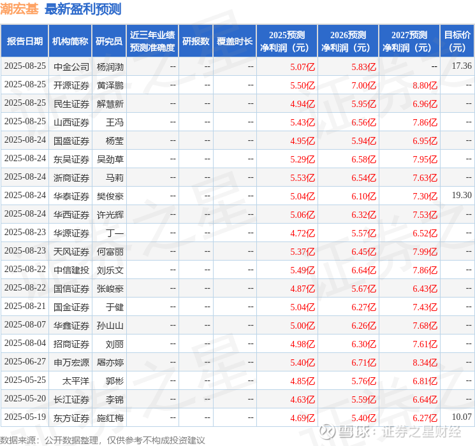Select the 东吴证券 institution cell
Image resolution: width=475 pixels, height=446 pixels.
point(71,159)
